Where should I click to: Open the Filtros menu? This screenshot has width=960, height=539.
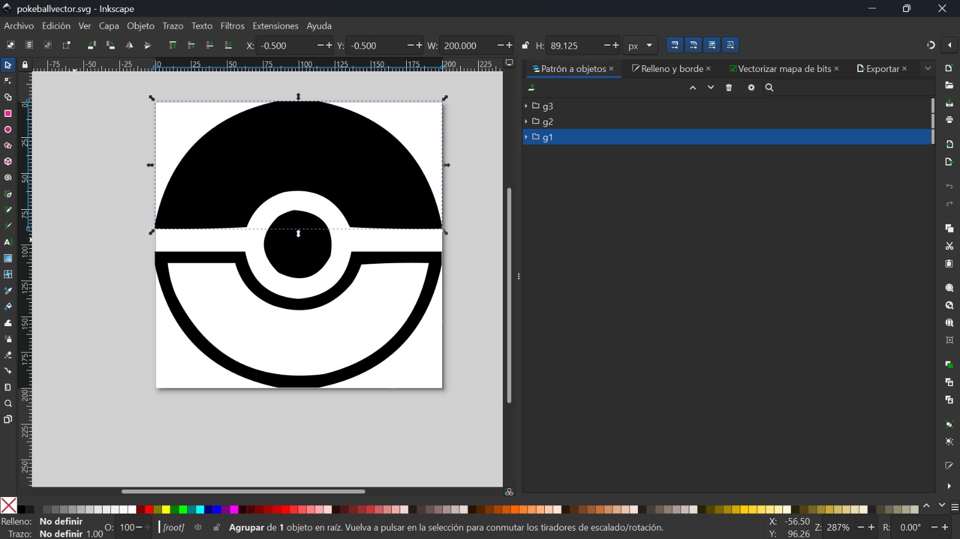232,26
